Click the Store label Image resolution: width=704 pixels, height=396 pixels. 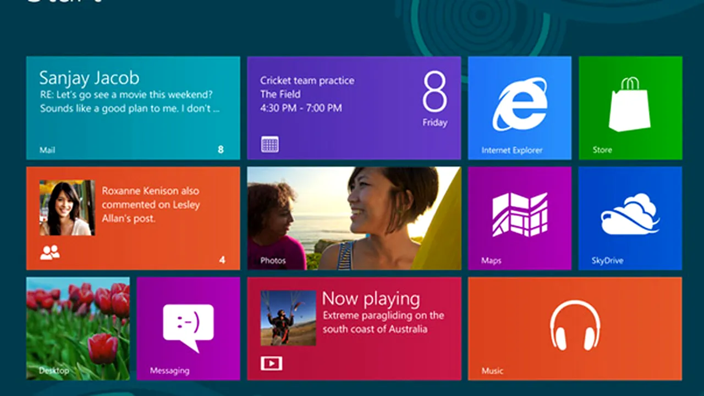pos(602,150)
